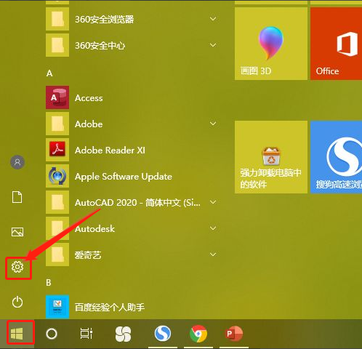Open the Pictures sidebar icon
This screenshot has width=362, height=349.
[x=17, y=232]
